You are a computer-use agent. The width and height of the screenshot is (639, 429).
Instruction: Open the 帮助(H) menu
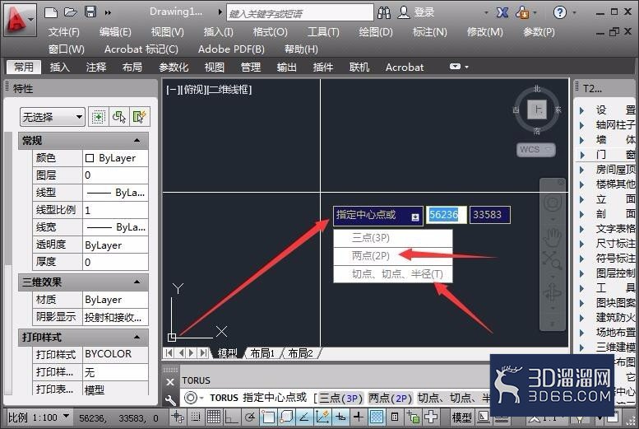tap(301, 49)
